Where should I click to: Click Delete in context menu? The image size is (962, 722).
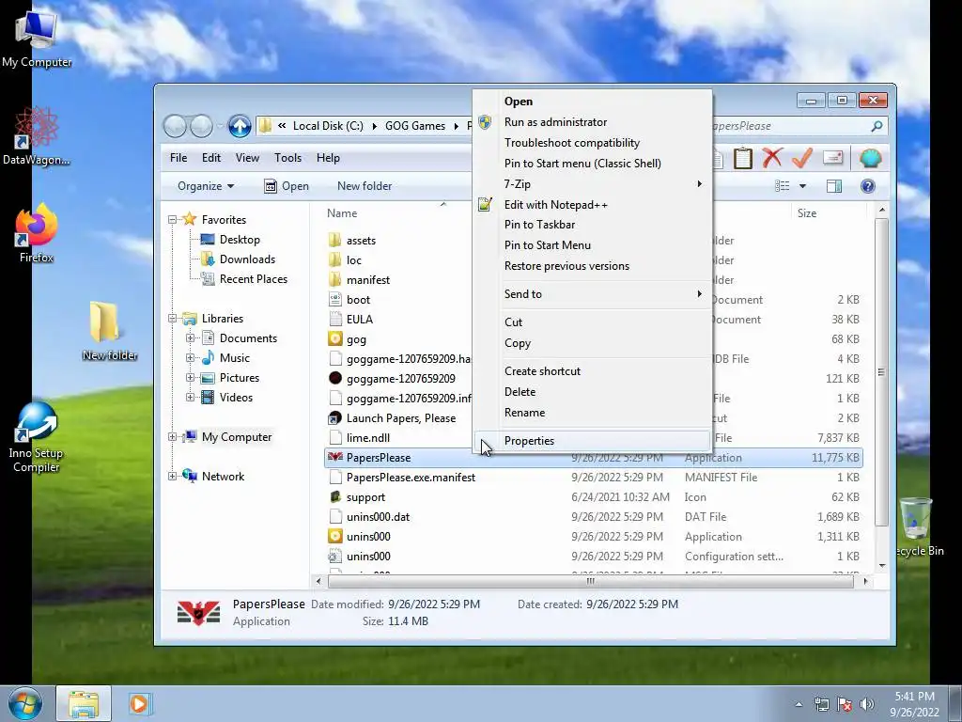pos(592,392)
